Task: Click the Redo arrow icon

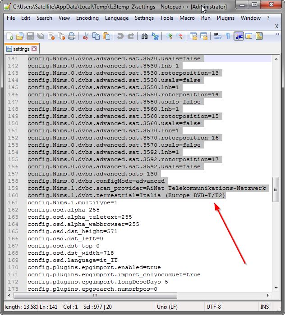Action: [x=131, y=36]
